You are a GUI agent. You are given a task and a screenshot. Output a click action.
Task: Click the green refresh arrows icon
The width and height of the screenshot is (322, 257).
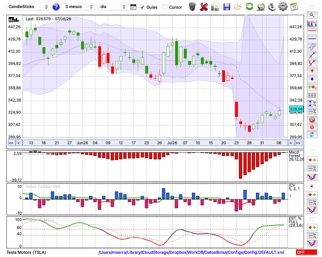[x=249, y=6]
